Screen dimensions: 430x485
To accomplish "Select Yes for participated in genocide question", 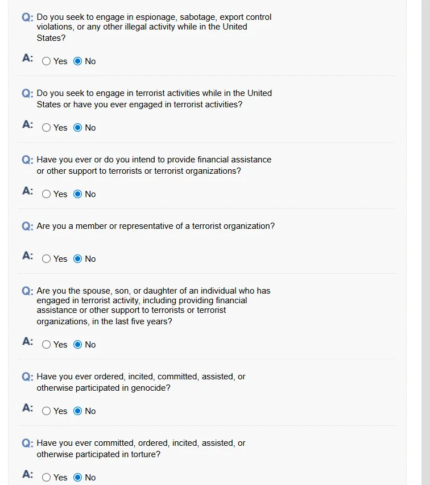I will tap(47, 411).
